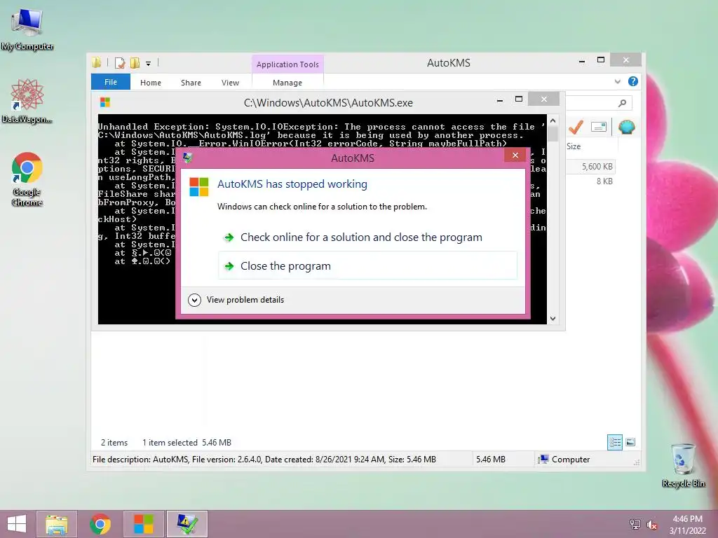This screenshot has height=538, width=718.
Task: Click the '2 items' status text
Action: (114, 443)
